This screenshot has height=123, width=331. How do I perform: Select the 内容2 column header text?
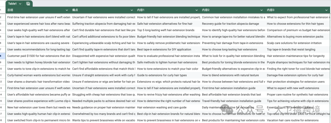(x=206, y=10)
